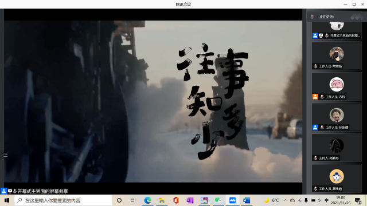
Task: Click the muted microphone icon beside 正在讲话
Action: click(312, 17)
